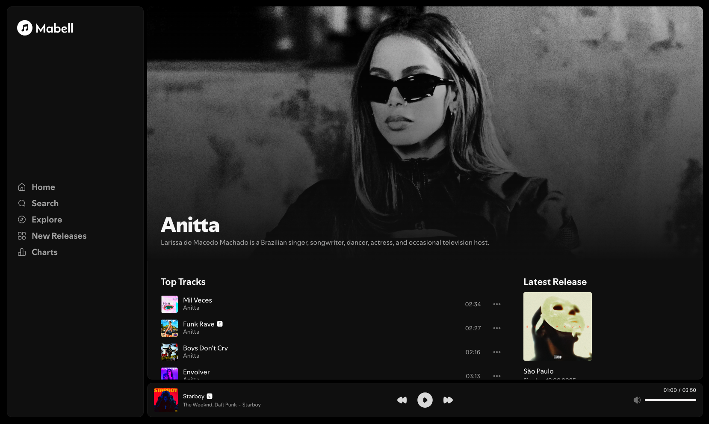This screenshot has height=424, width=709.
Task: Open more options for Mil Veces
Action: point(496,304)
